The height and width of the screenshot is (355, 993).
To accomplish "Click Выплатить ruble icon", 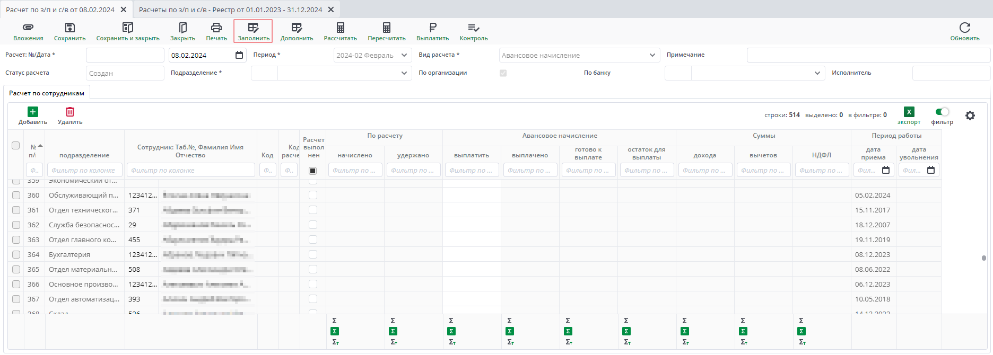I will (432, 28).
